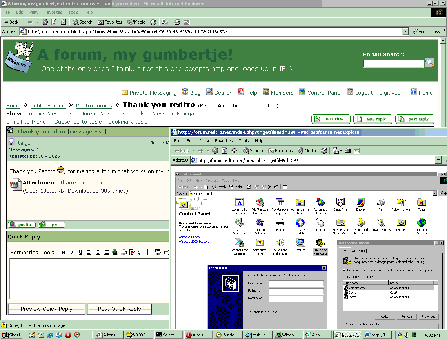Screen dimensions: 447x340
Task: Click the forum page scrollbar up arrow
Action: point(443,40)
